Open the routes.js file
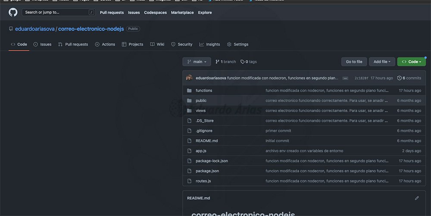The width and height of the screenshot is (431, 216). tap(203, 181)
